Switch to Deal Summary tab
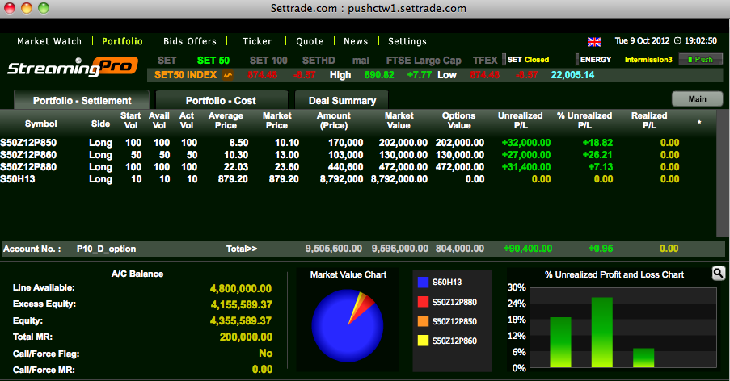730x381 pixels. (342, 100)
